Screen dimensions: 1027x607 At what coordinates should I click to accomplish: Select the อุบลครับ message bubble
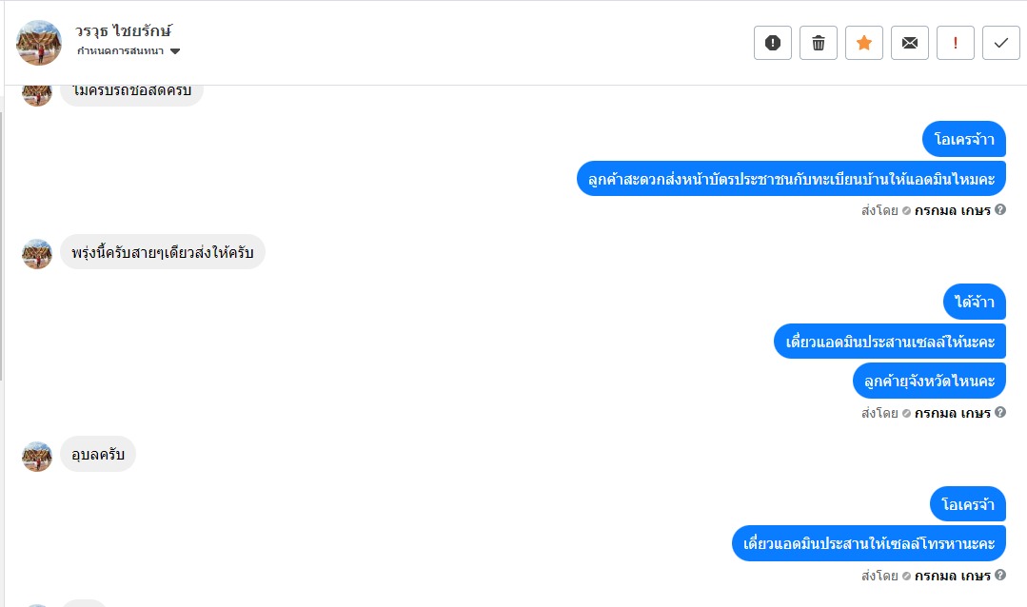click(98, 455)
